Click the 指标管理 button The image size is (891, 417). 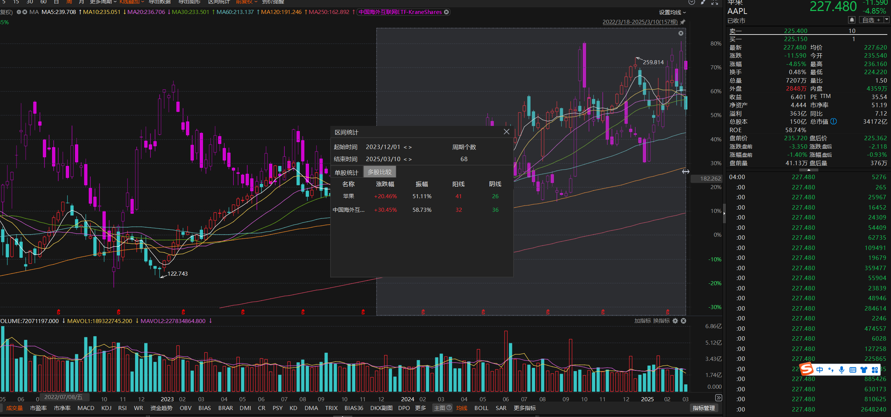click(703, 408)
